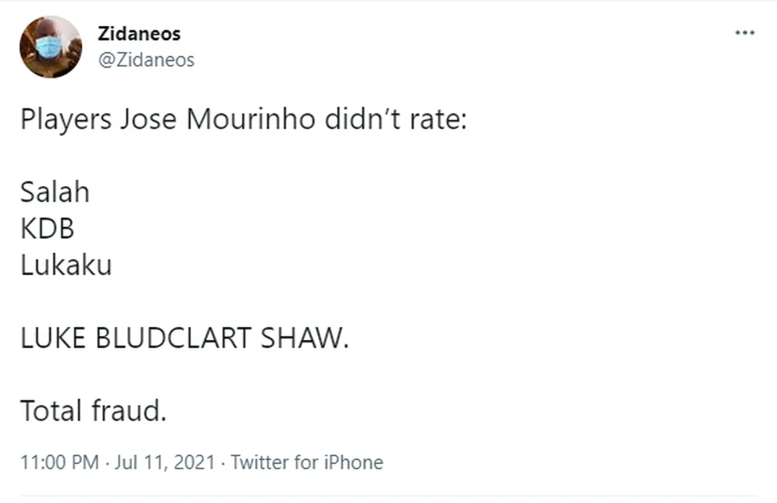Image resolution: width=777 pixels, height=503 pixels.
Task: Select the KDB line in the tweet
Action: 47,229
